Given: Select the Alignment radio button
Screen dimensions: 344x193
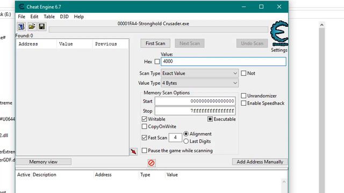Looking at the screenshot, I should [186, 133].
